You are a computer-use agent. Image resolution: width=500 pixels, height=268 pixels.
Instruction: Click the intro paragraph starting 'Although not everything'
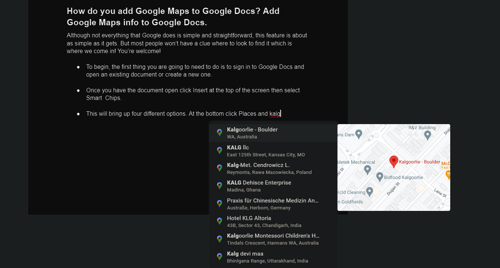[x=187, y=43]
